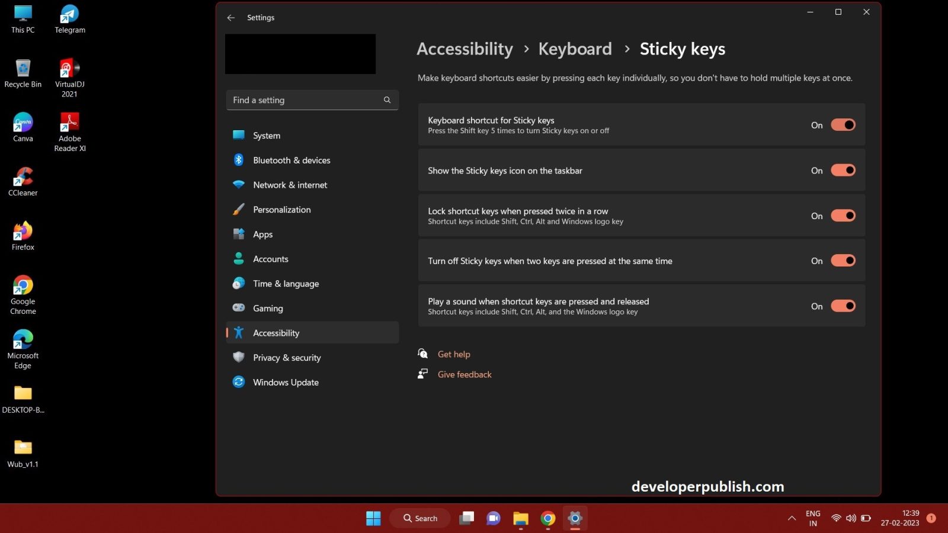Turn off showing Sticky keys icon on taskbar
This screenshot has width=948, height=533.
point(843,170)
